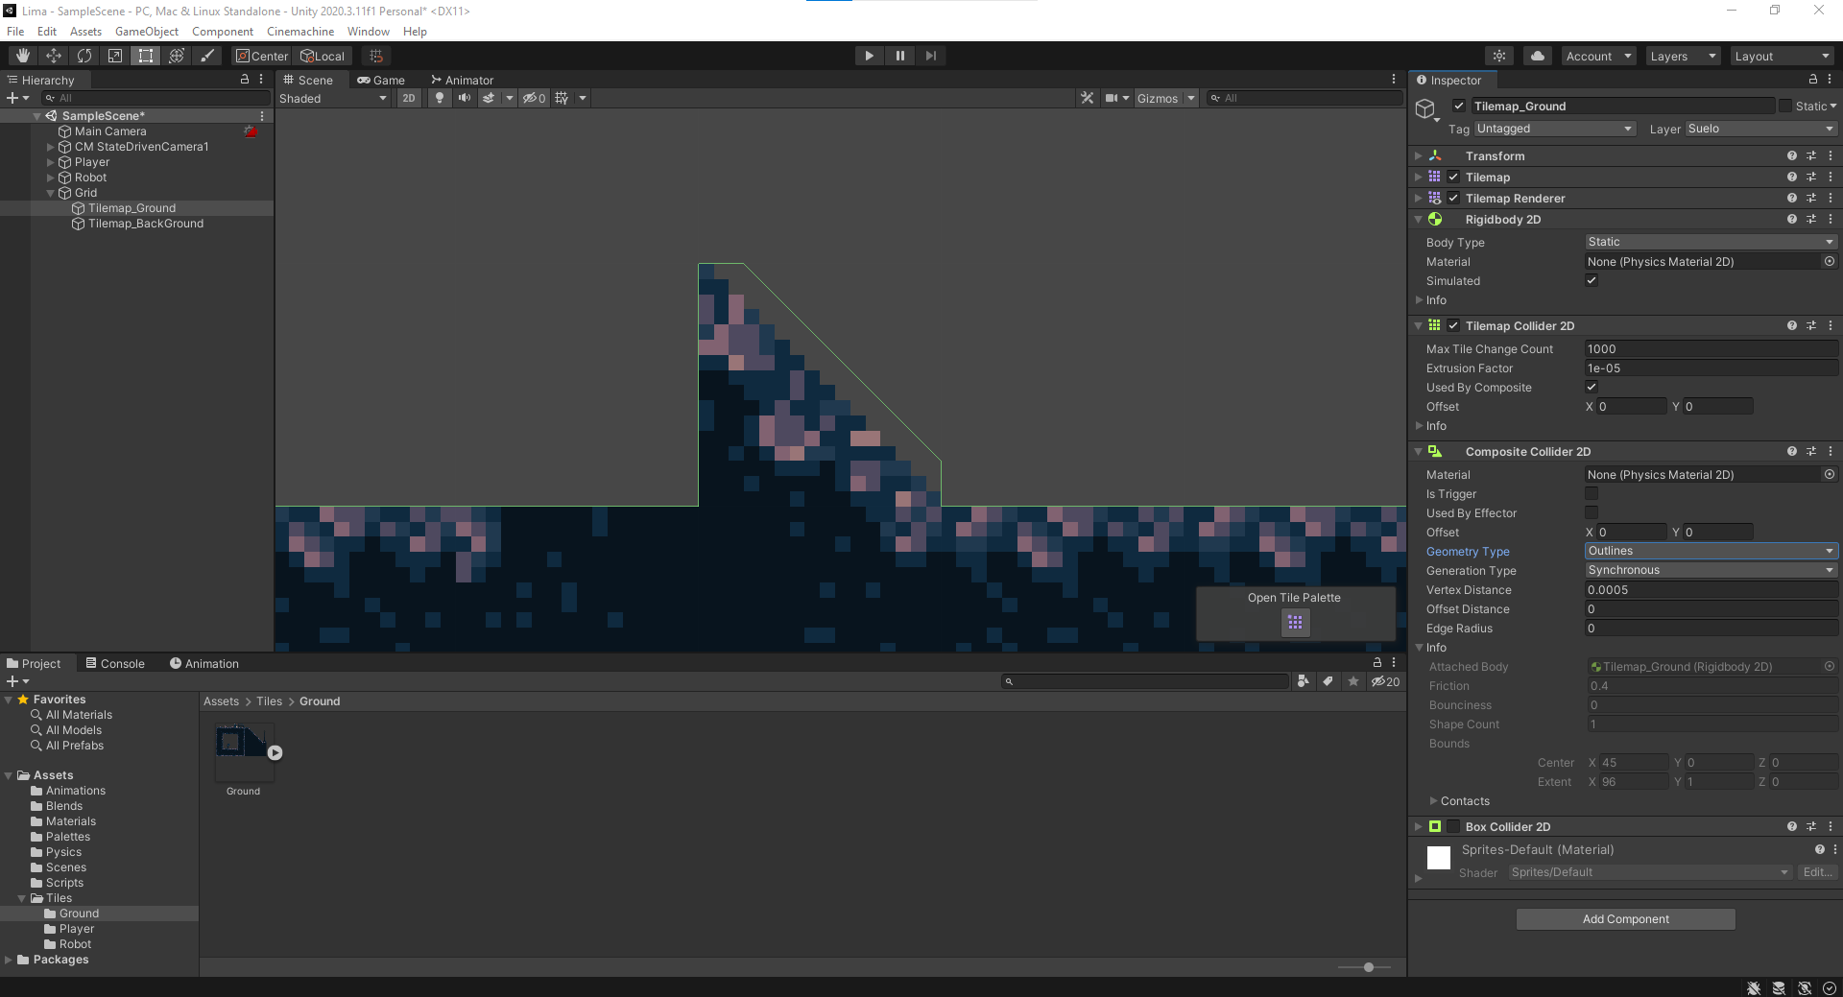
Task: Change Geometry Type dropdown from Outlines
Action: point(1711,550)
